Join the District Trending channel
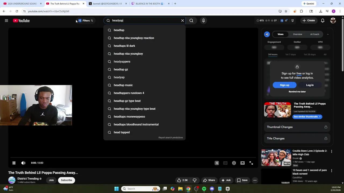The image size is (344, 193). coord(51,180)
